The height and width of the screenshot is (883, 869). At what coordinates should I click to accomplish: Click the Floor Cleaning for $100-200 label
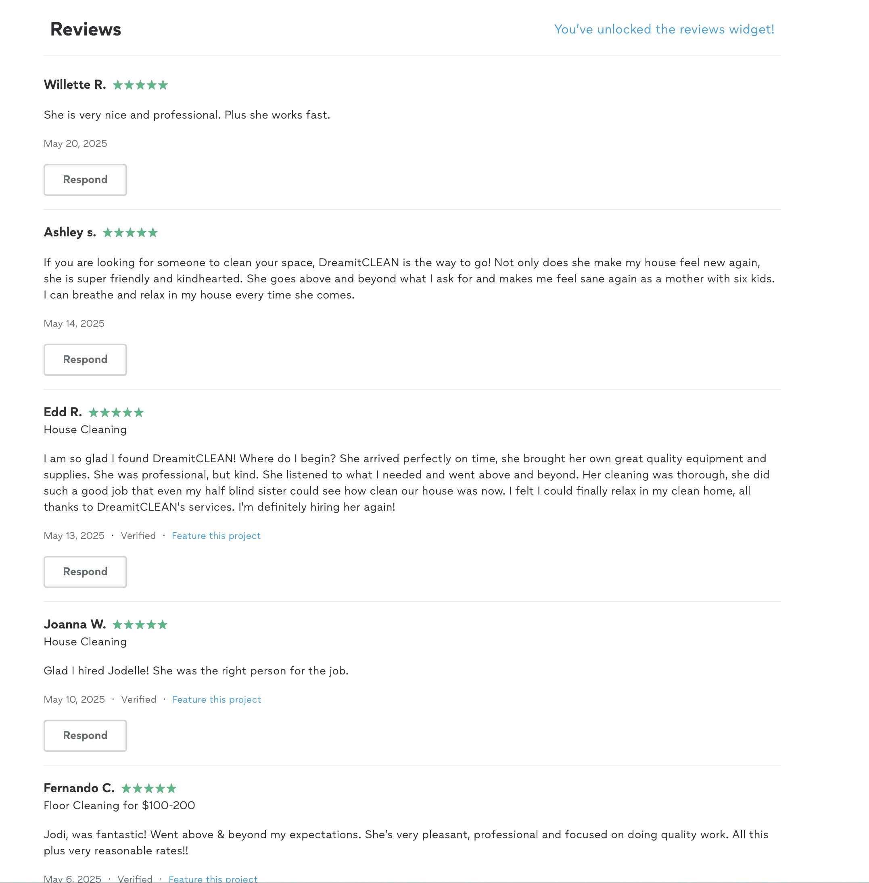click(x=119, y=806)
